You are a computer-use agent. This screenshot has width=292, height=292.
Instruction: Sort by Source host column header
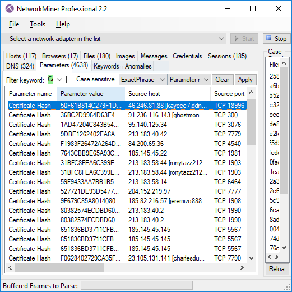tap(168, 94)
